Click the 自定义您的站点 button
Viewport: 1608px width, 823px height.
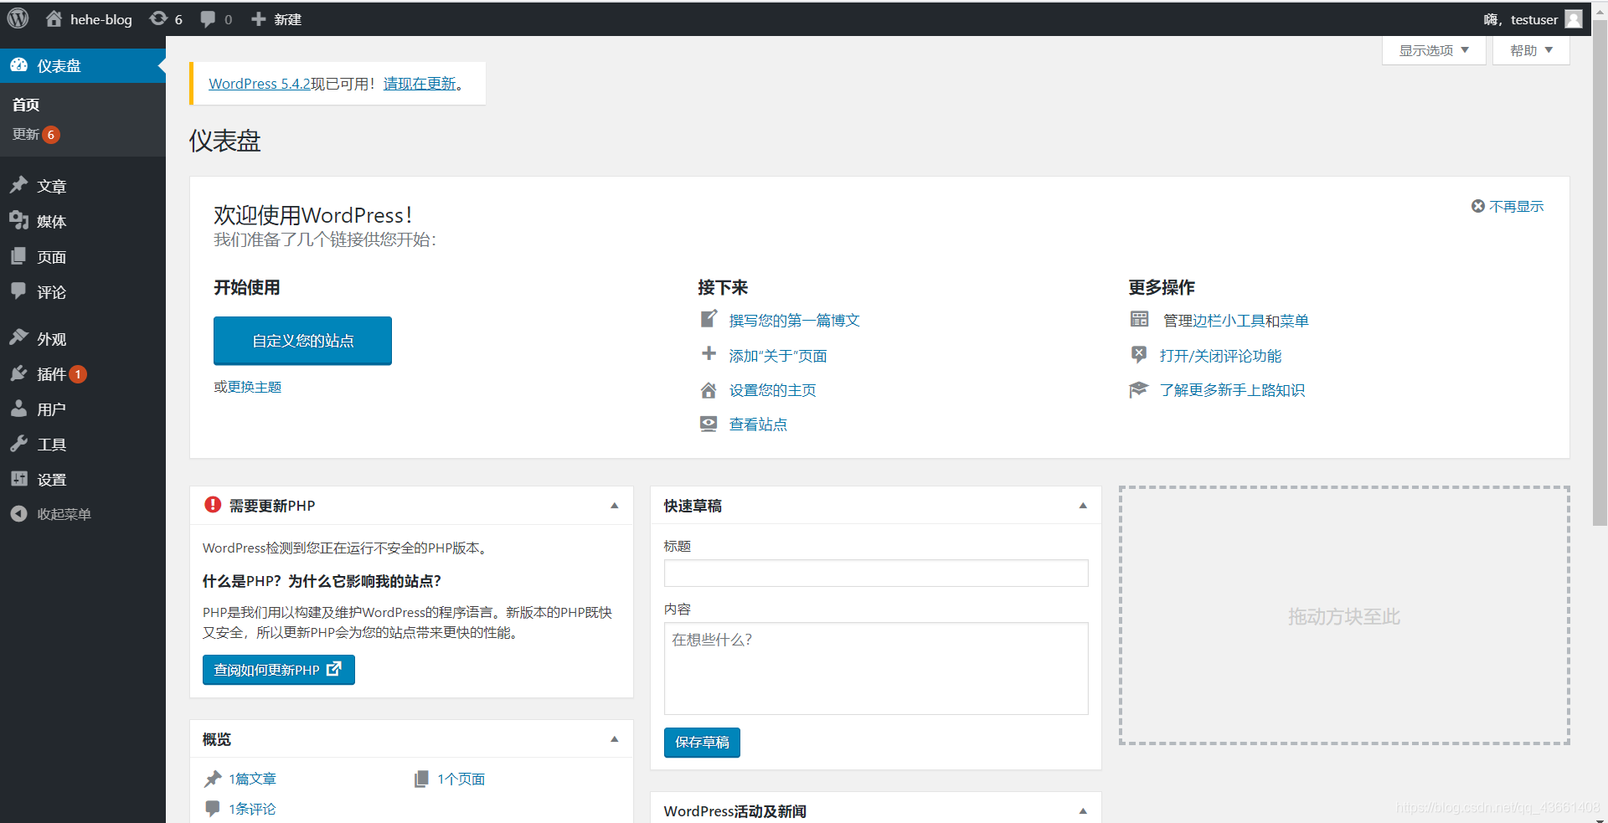(302, 341)
